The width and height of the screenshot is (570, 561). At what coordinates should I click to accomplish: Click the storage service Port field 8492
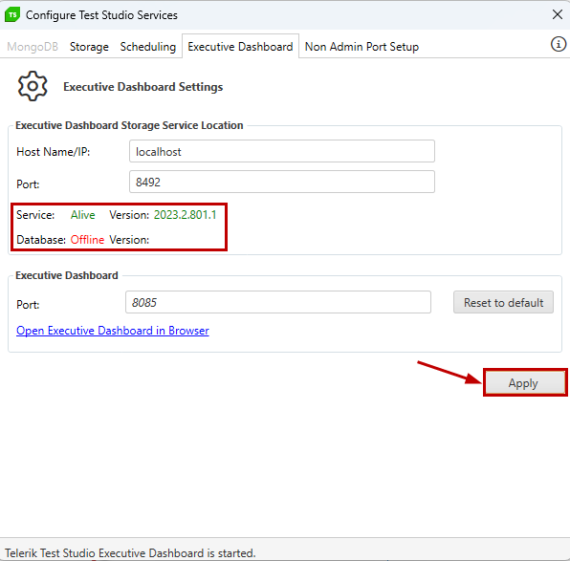(x=282, y=182)
